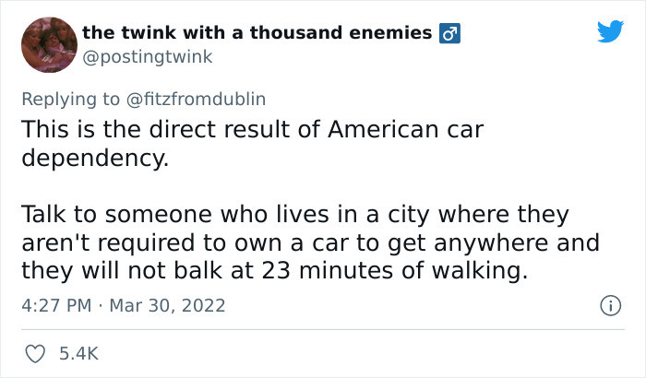Click the 4:27 PM timestamp
Viewport: 646px width, 378px height.
tap(56, 305)
